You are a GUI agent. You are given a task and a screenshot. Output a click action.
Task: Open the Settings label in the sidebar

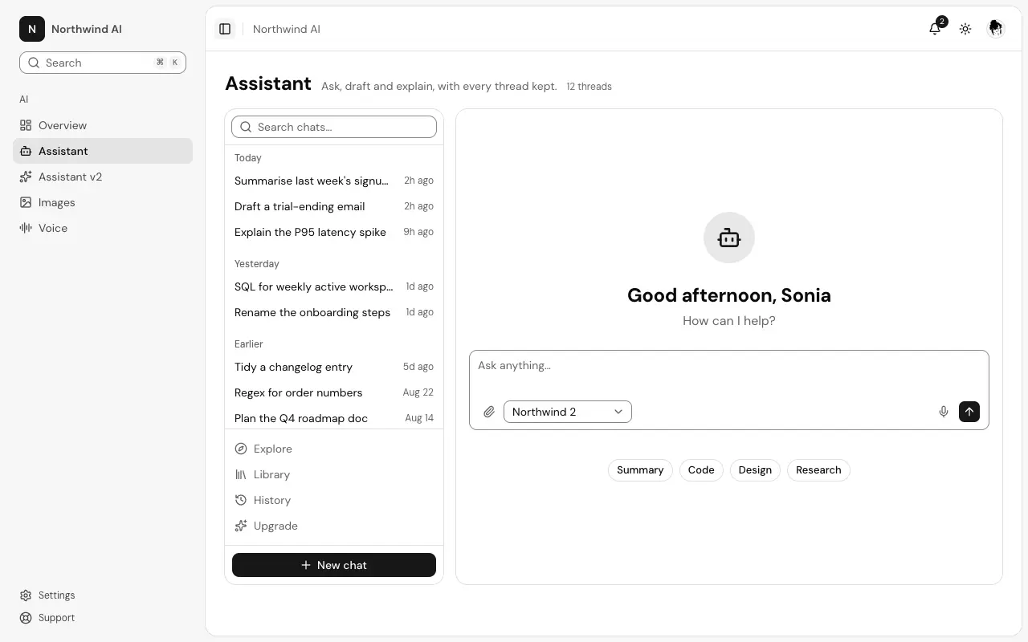tap(57, 595)
